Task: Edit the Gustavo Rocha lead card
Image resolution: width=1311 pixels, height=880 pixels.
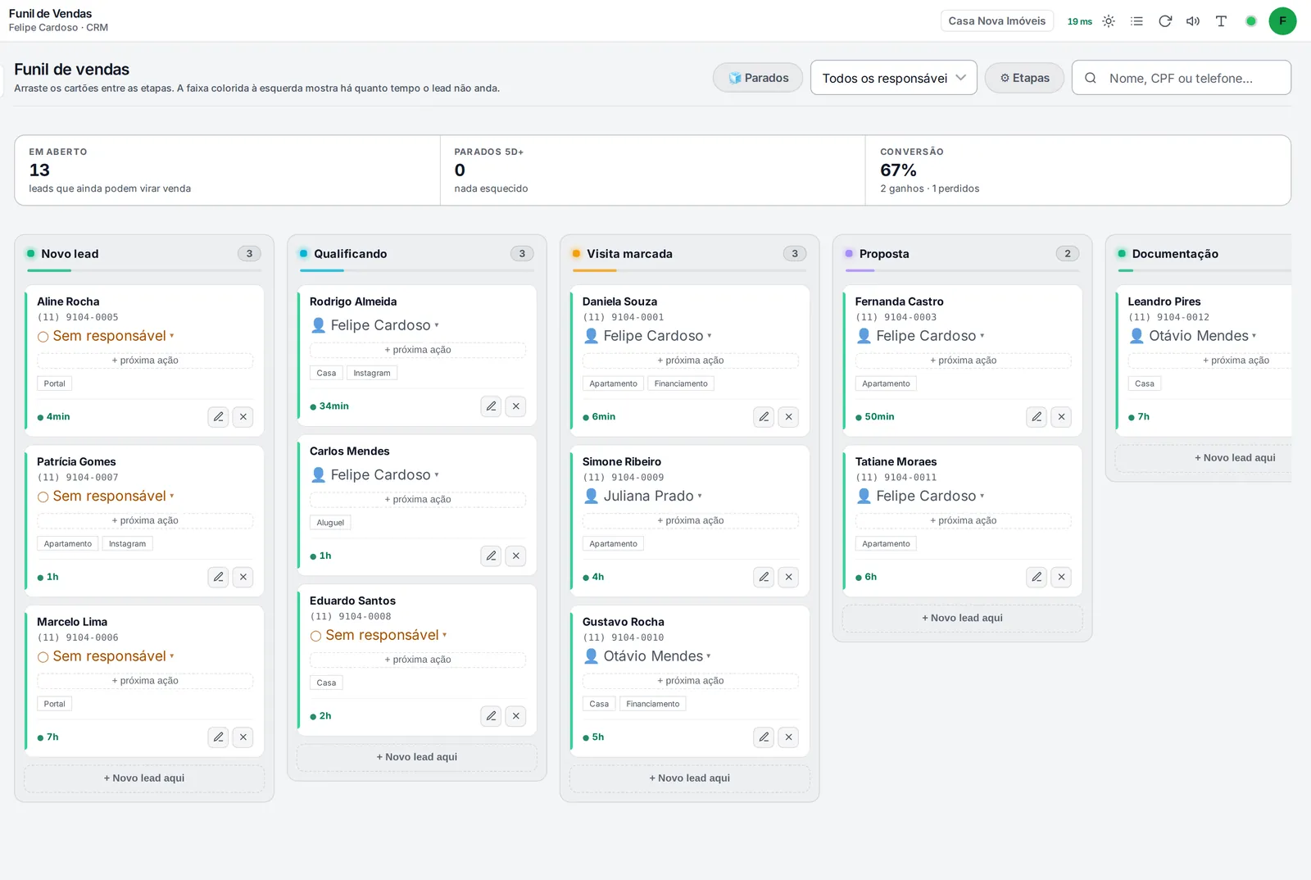Action: coord(764,737)
